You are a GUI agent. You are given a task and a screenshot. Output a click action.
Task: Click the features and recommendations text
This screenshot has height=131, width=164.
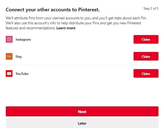pos(30,28)
